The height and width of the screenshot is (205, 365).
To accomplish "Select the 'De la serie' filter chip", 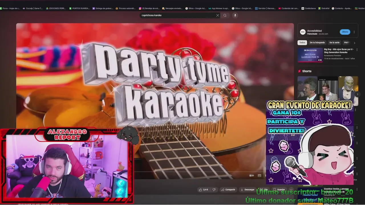I will click(x=334, y=43).
